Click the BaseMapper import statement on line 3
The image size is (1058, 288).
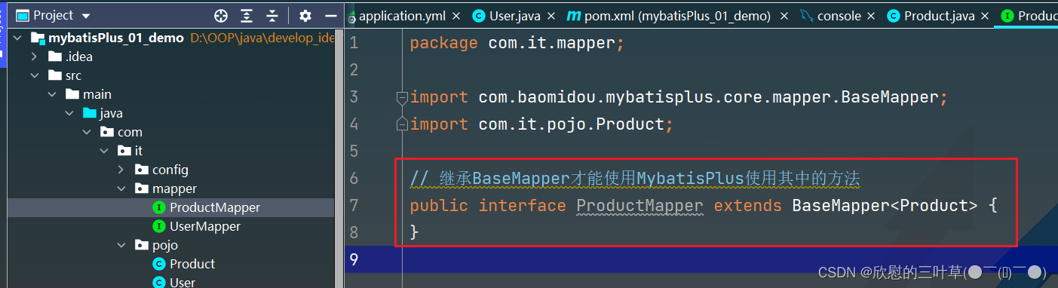(679, 97)
